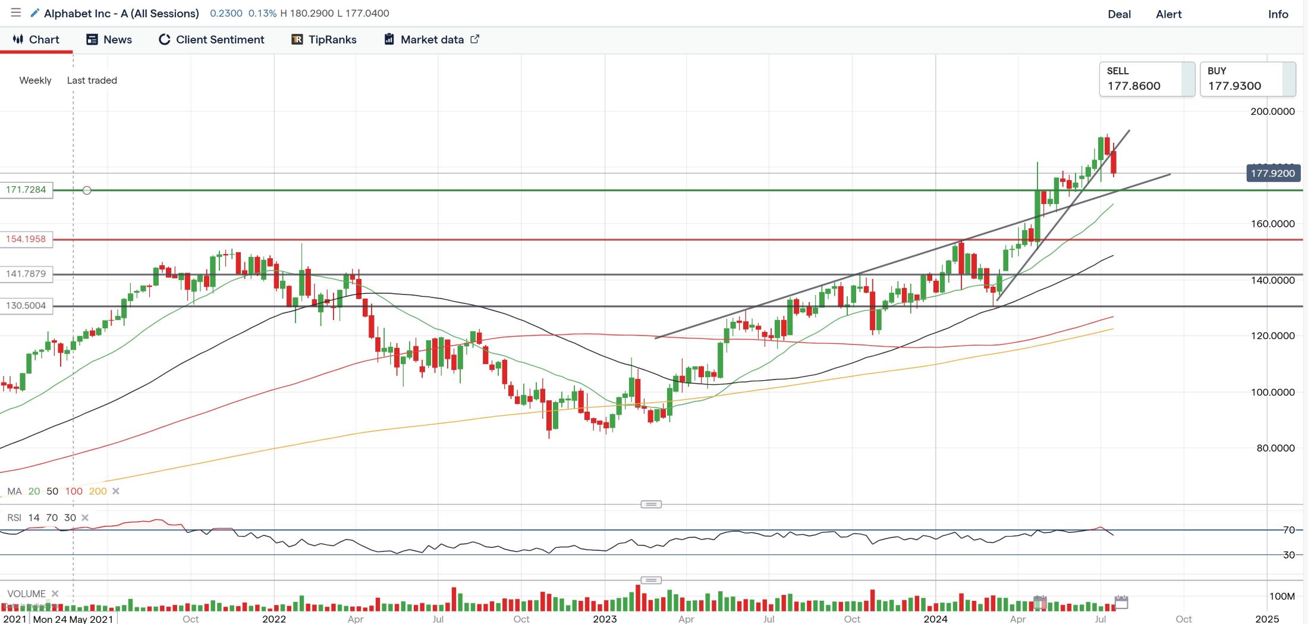Select the 154.1958 price level label
The image size is (1308, 624).
pos(26,239)
